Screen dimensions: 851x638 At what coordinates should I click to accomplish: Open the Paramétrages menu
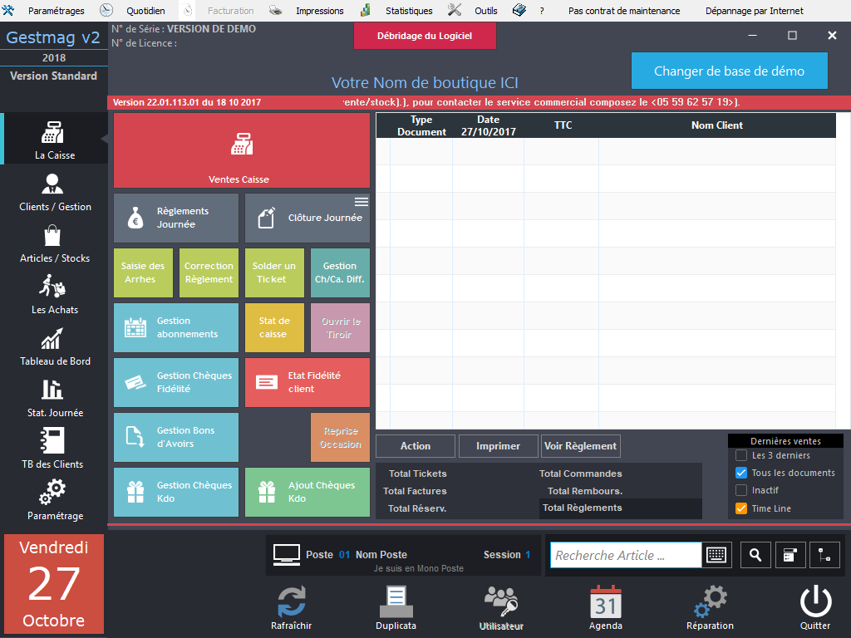[x=57, y=11]
